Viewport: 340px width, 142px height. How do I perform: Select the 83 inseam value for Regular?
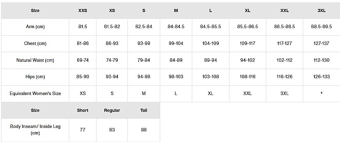click(x=112, y=130)
